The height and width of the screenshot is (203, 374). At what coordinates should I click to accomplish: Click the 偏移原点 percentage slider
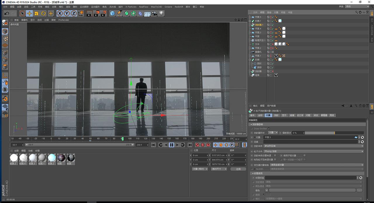(x=334, y=133)
